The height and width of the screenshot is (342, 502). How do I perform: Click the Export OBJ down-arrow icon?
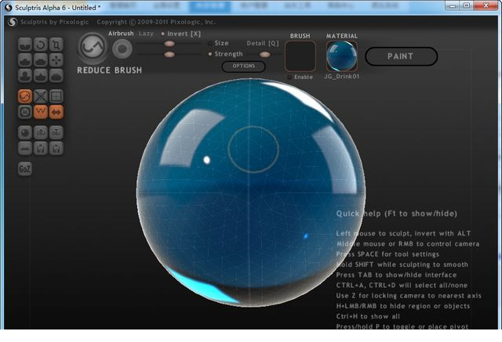click(x=56, y=132)
